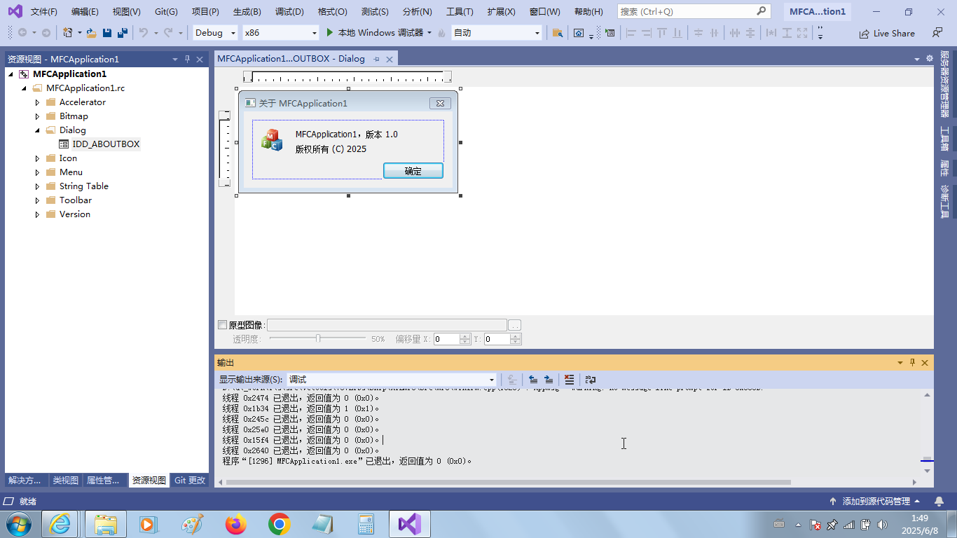Increase the offset Y stepper value

click(x=516, y=336)
